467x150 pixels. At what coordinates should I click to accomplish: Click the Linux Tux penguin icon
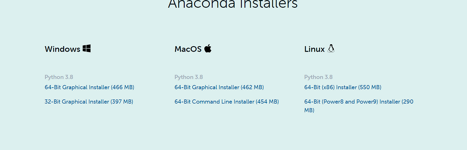331,48
